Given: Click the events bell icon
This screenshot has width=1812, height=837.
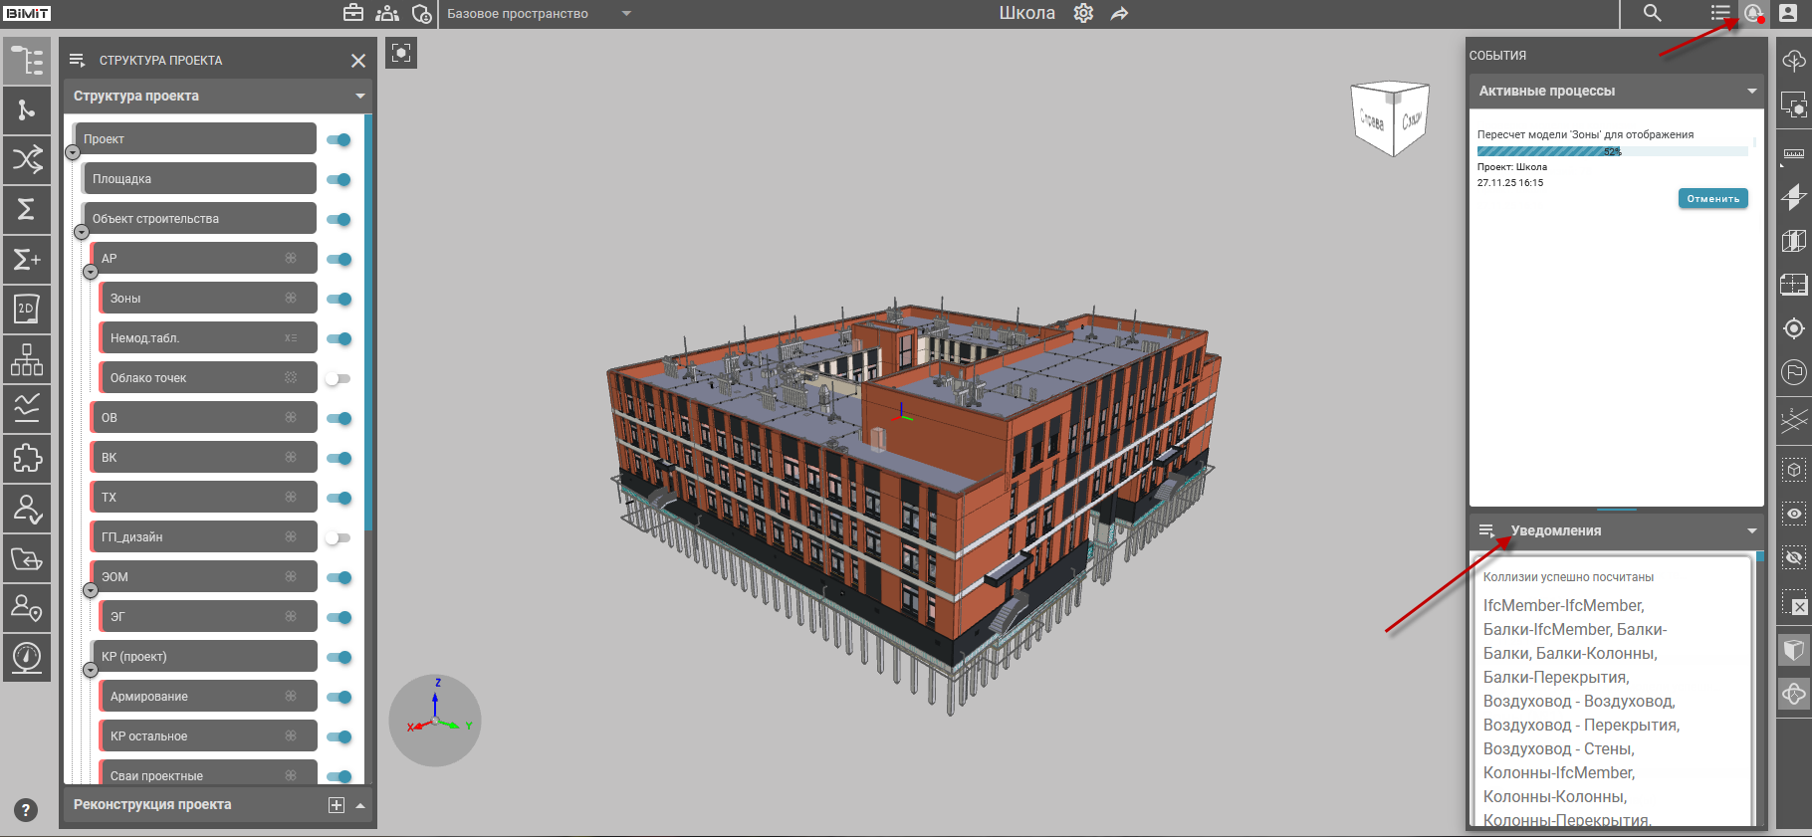Looking at the screenshot, I should click(1752, 13).
